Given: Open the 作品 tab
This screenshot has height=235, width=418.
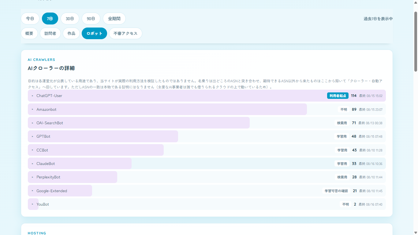Looking at the screenshot, I should 71,33.
